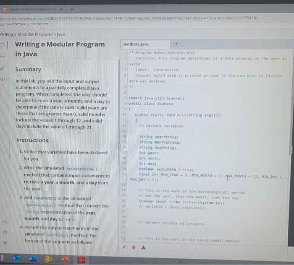Click empty editor line 30
Image resolution: width=294 pixels, height=265 pixels.
(x=206, y=228)
